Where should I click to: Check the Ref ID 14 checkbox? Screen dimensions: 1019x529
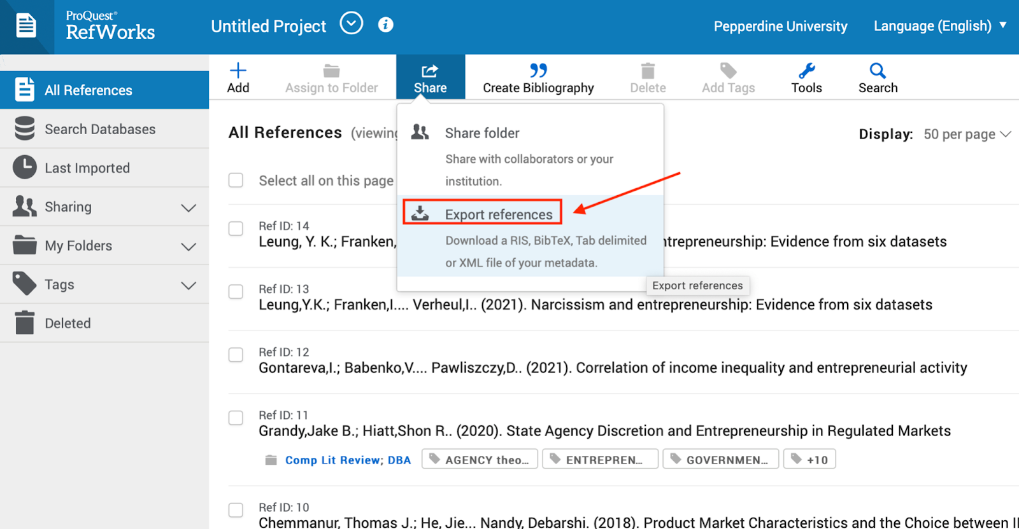(x=236, y=228)
